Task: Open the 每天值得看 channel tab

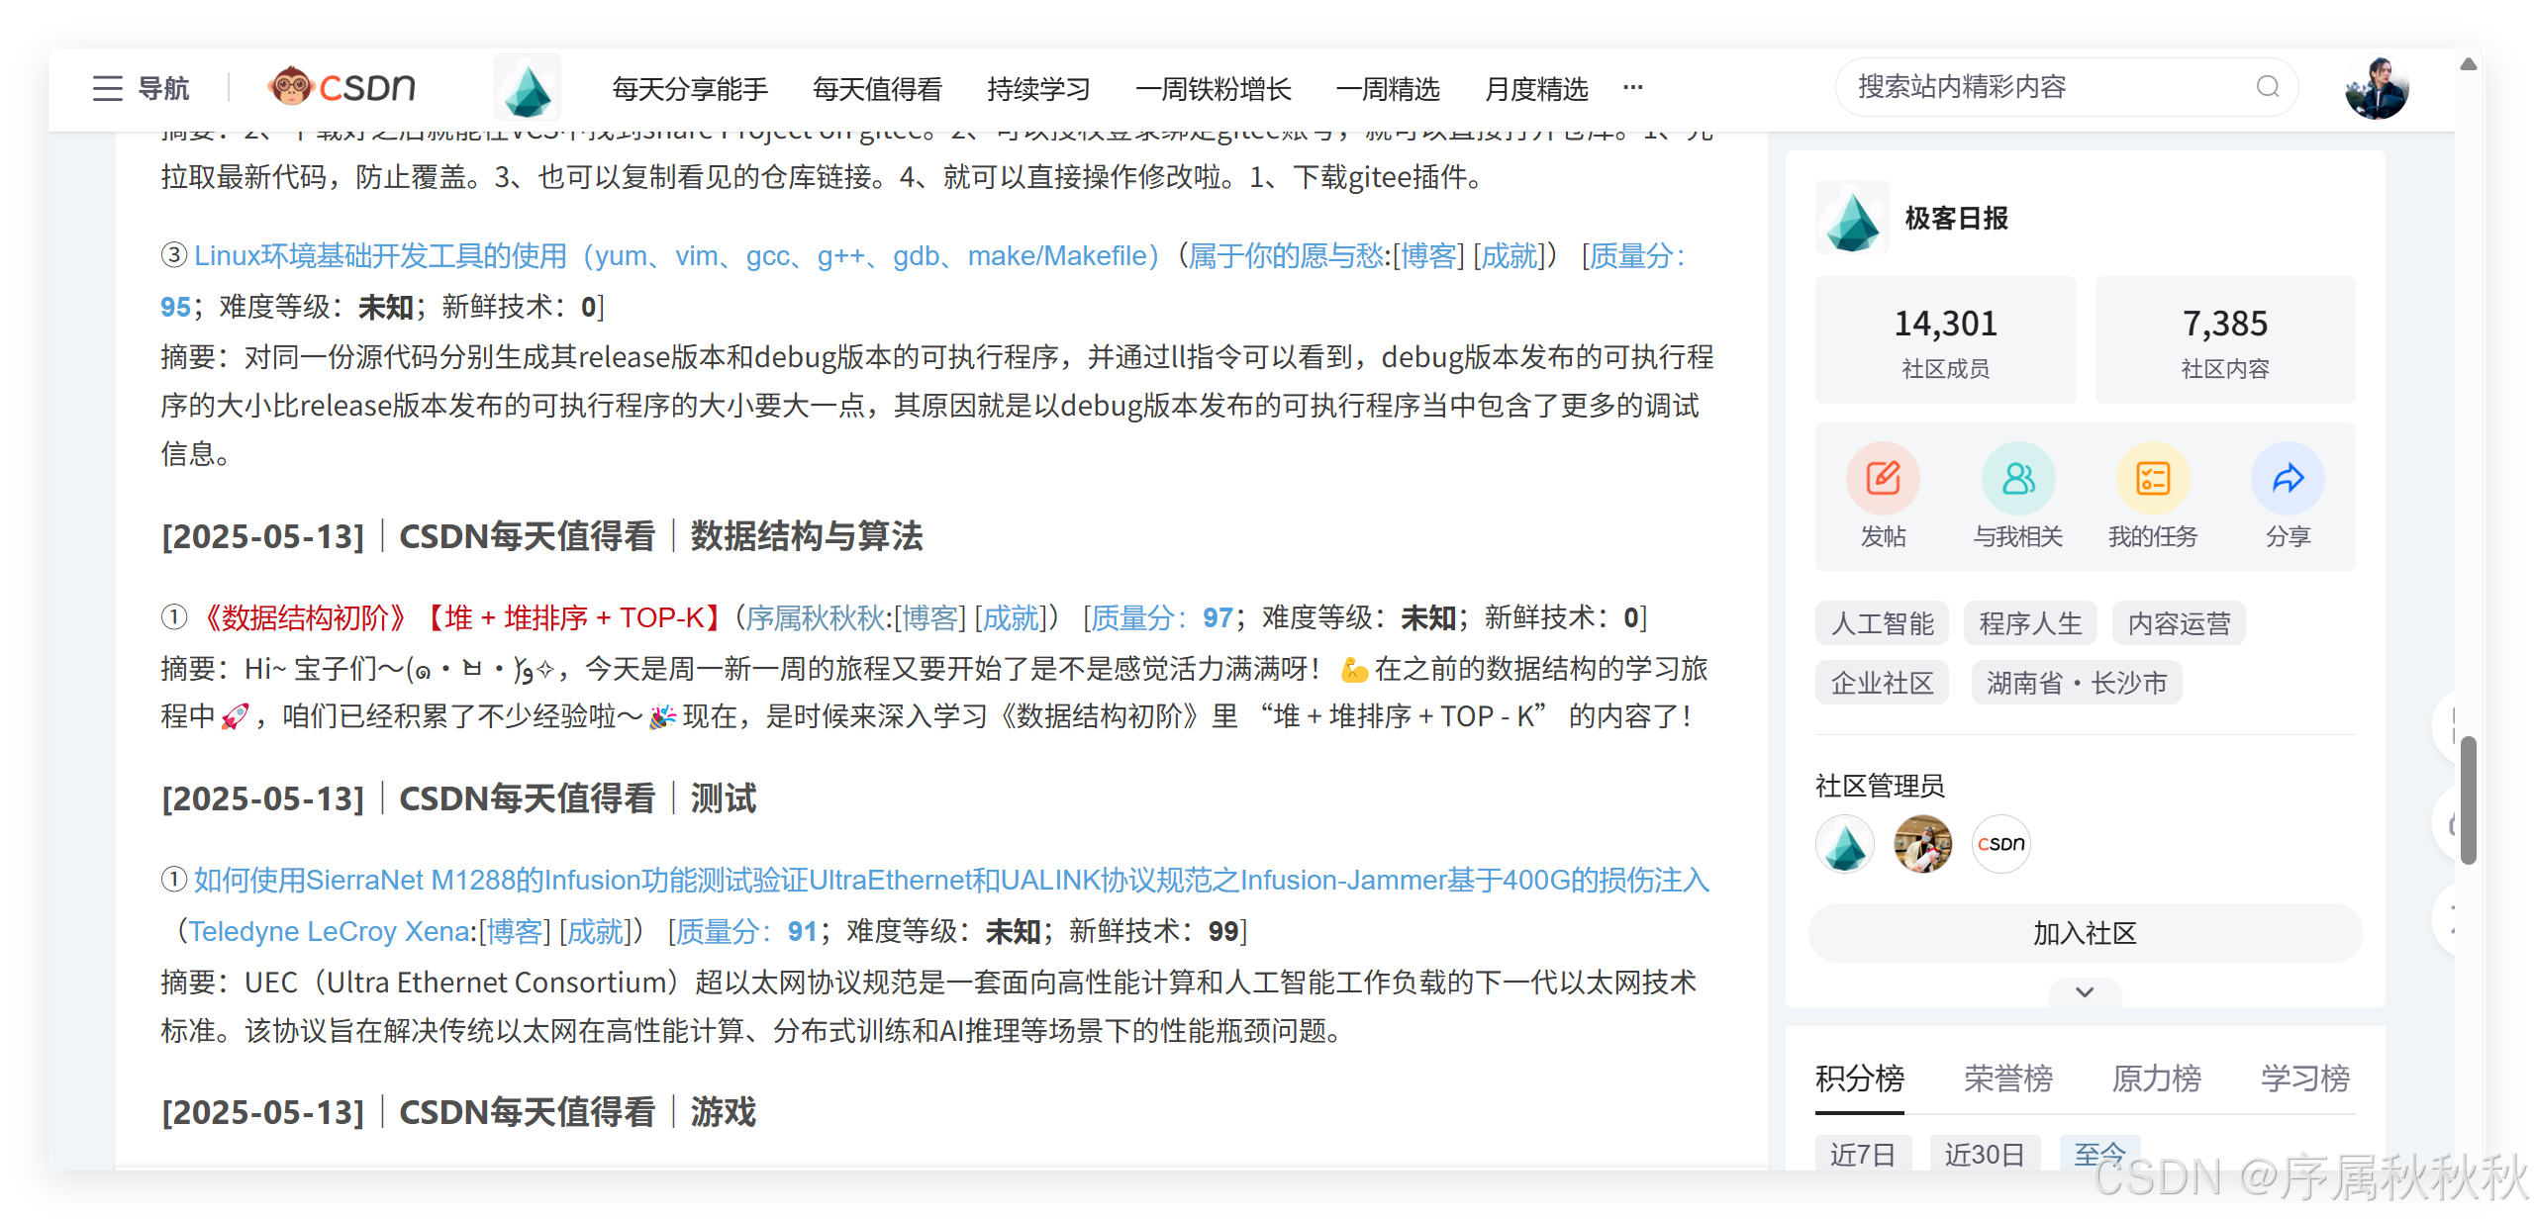Action: (877, 89)
